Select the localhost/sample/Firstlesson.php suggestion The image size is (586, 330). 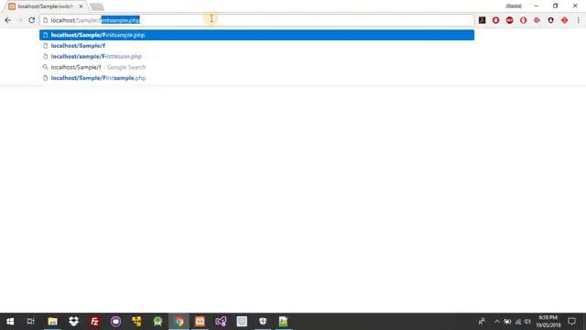pos(256,57)
